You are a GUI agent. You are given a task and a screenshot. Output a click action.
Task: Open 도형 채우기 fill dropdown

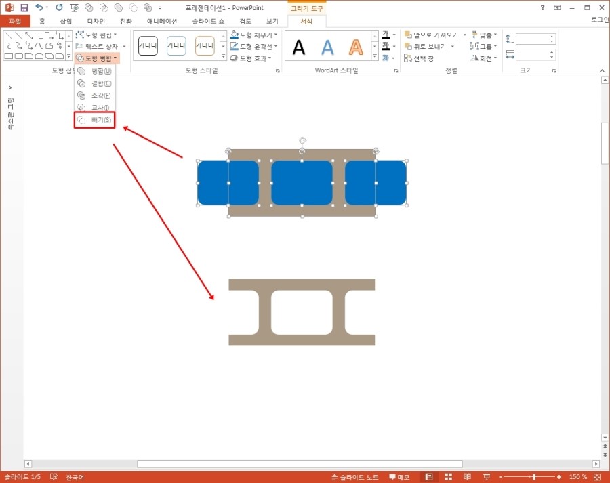253,35
